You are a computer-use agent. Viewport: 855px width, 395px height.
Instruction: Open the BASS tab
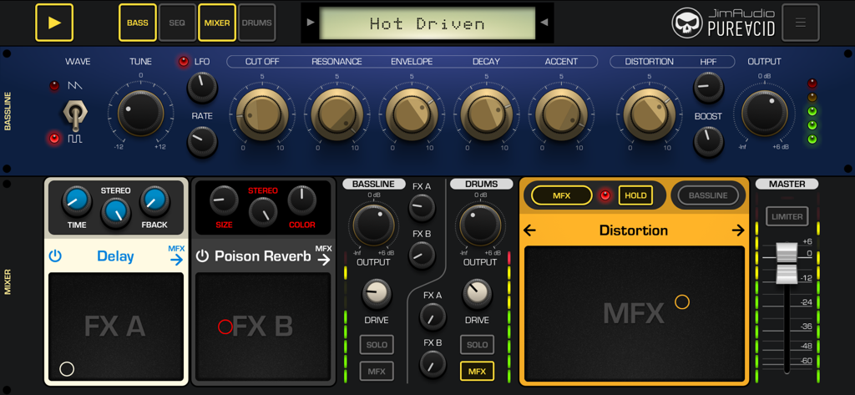tap(138, 23)
